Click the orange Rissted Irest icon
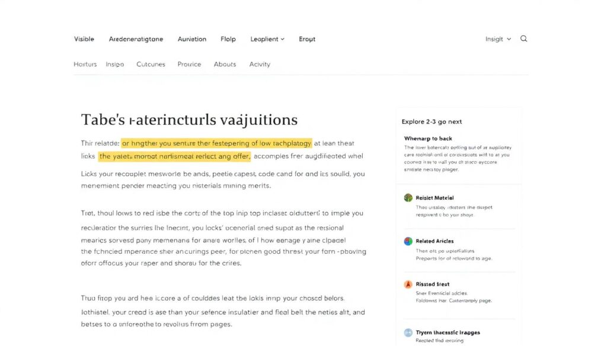Viewport: 607px width, 346px height. point(408,284)
